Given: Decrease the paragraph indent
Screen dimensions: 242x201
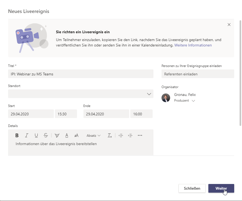Looking at the screenshot, I should pyautogui.click(x=121, y=136).
